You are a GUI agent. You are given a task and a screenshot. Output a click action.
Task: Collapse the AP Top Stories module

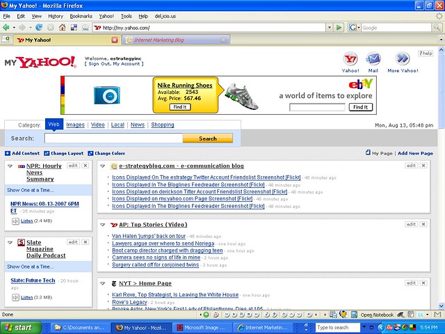tap(103, 225)
